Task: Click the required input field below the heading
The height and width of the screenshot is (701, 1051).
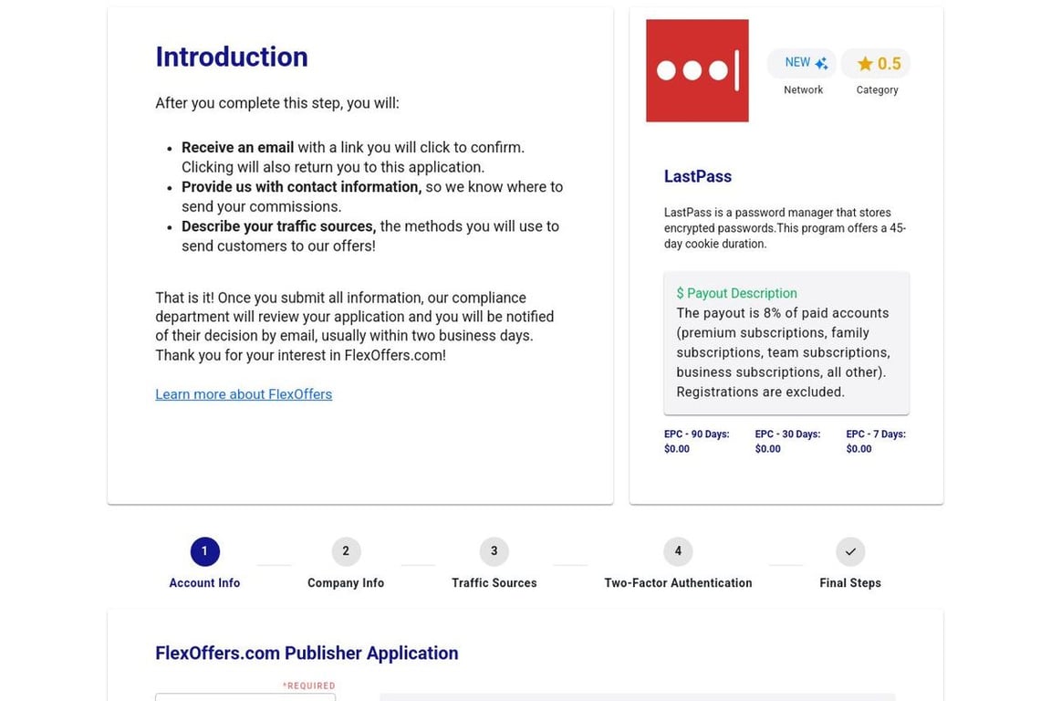Action: click(245, 697)
